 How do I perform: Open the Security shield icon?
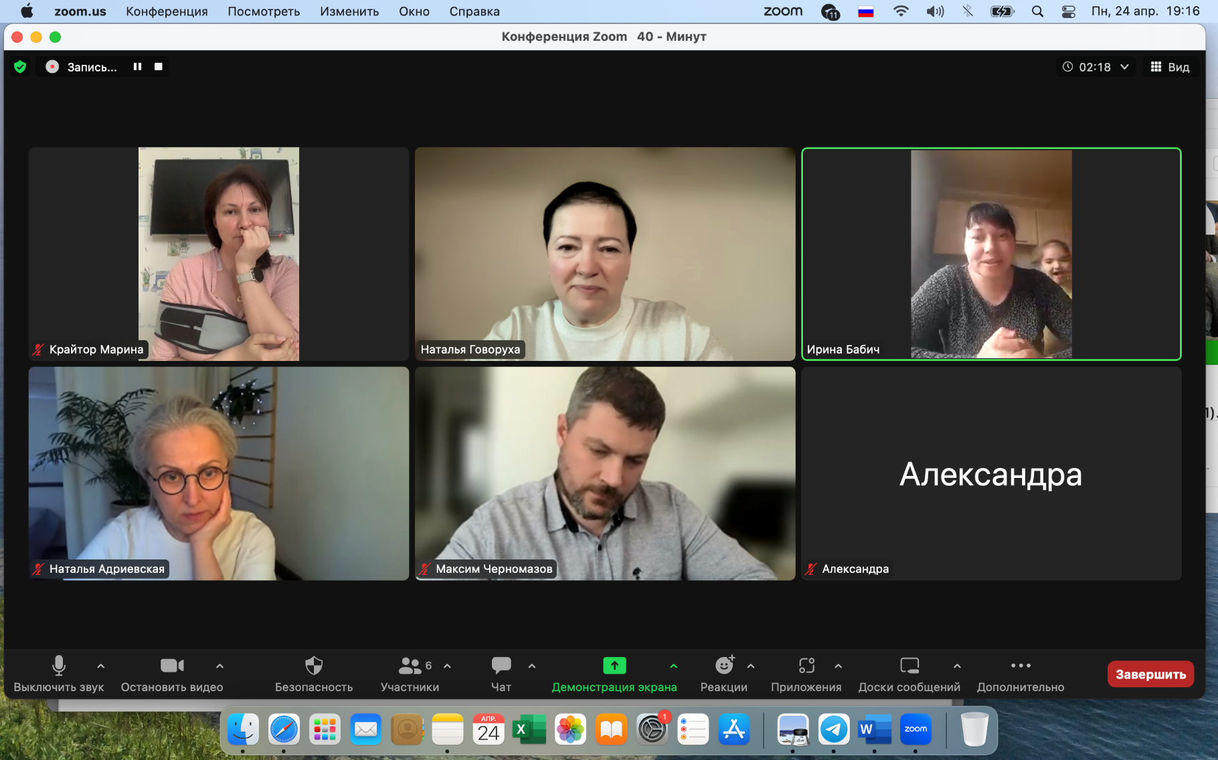click(x=313, y=666)
